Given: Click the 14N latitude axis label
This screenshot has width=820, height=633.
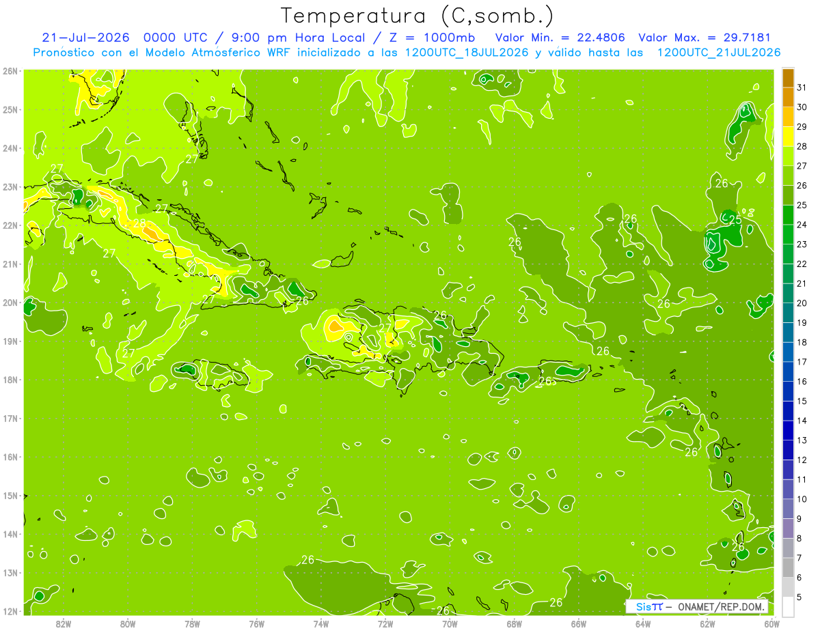Looking at the screenshot, I should click(x=10, y=534).
